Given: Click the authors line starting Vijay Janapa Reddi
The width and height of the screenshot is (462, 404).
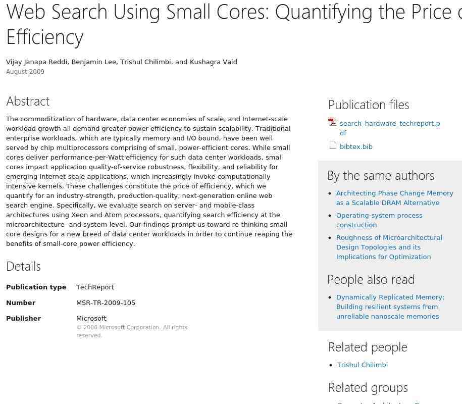Looking at the screenshot, I should coord(121,62).
